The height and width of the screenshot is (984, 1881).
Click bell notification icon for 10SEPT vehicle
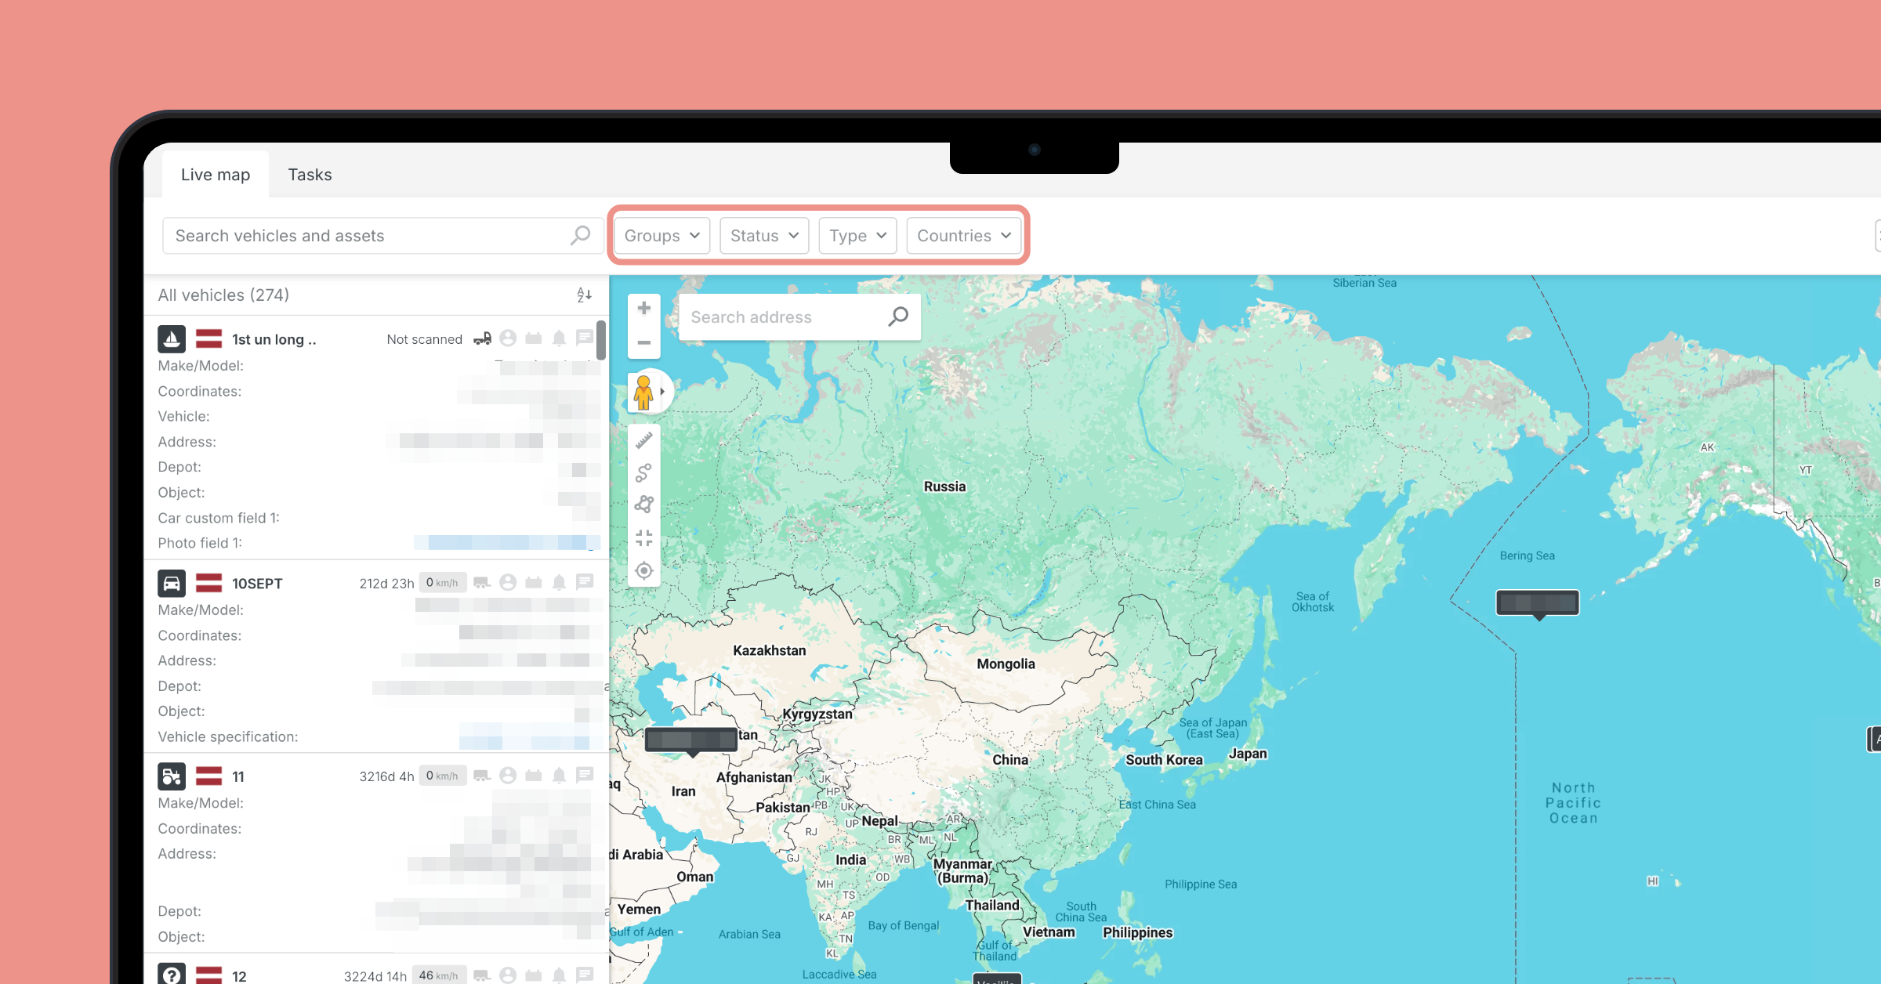coord(559,582)
